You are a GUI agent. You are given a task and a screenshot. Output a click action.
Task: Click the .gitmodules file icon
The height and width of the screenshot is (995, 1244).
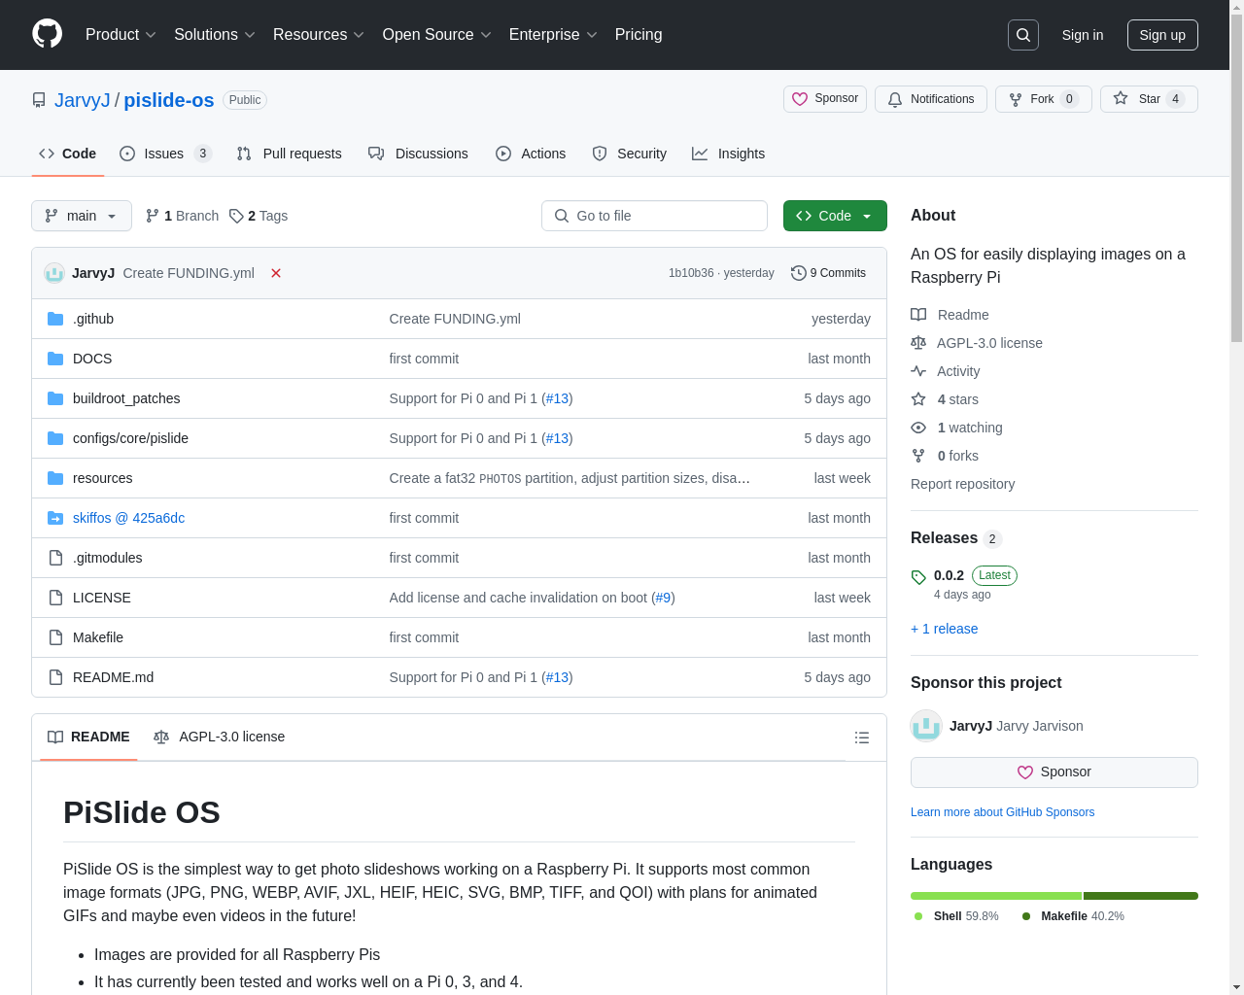click(x=55, y=558)
